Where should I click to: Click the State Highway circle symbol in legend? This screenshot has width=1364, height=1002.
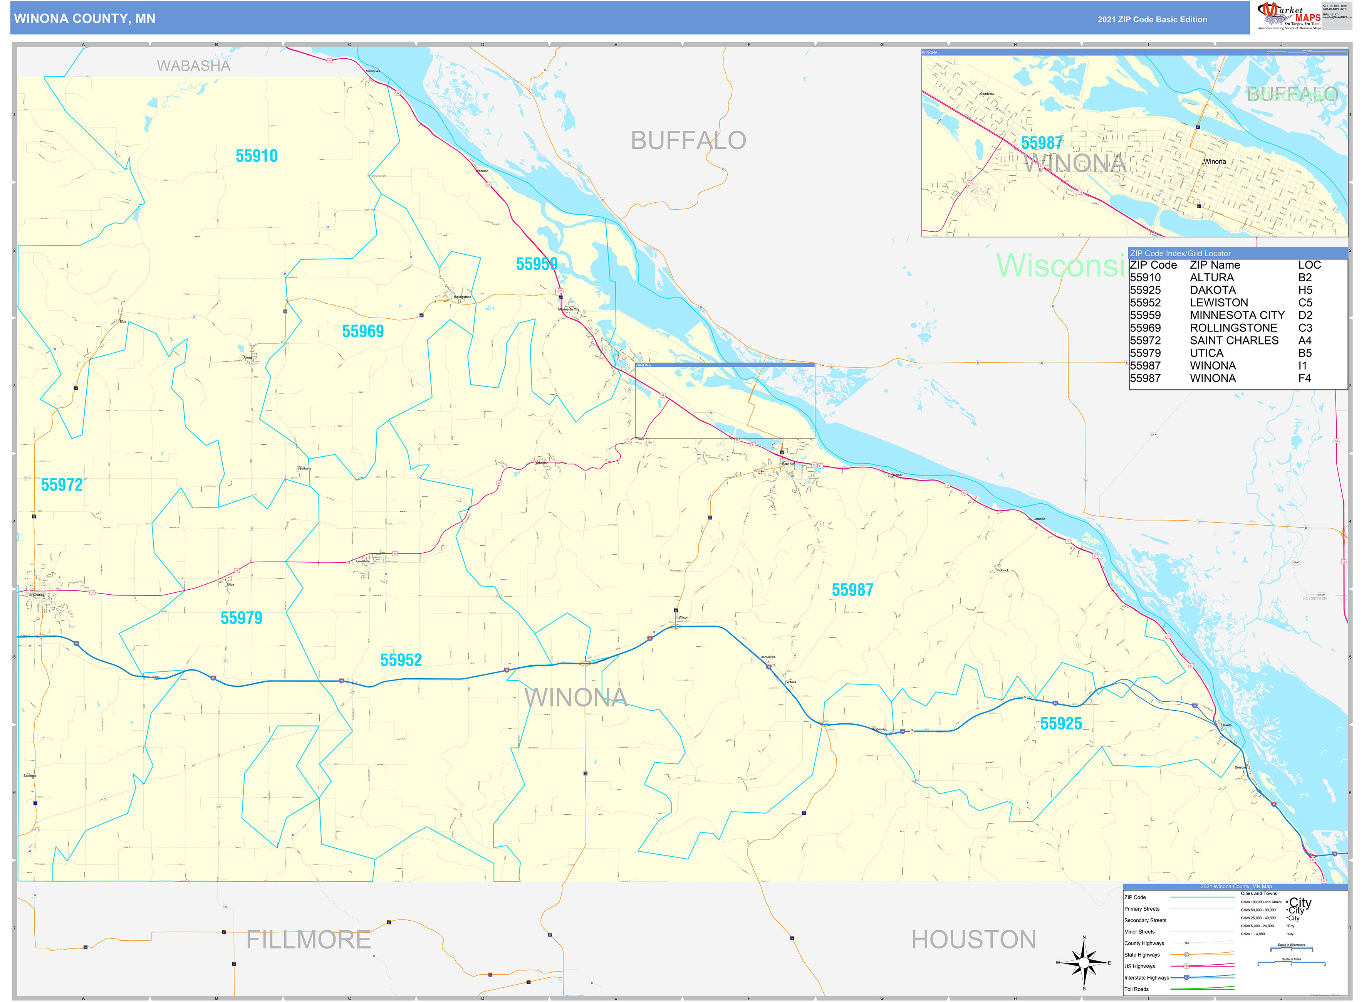1186,955
